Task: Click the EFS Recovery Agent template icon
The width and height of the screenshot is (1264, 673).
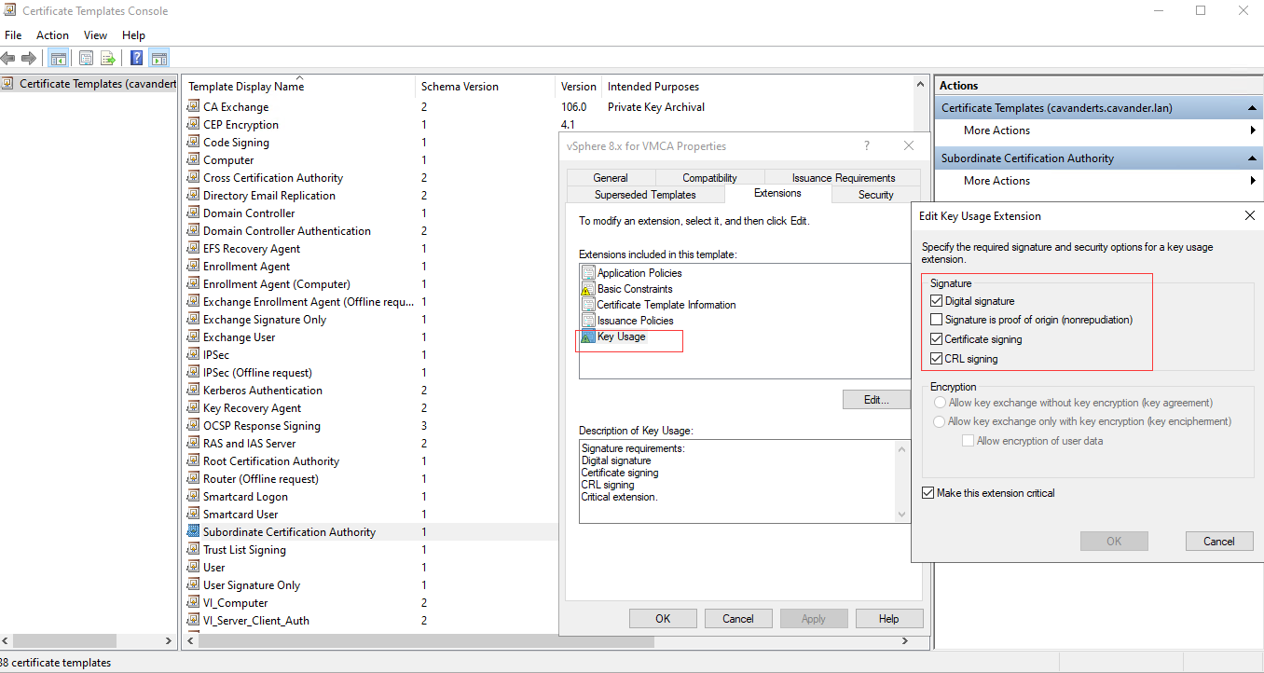Action: click(x=194, y=249)
